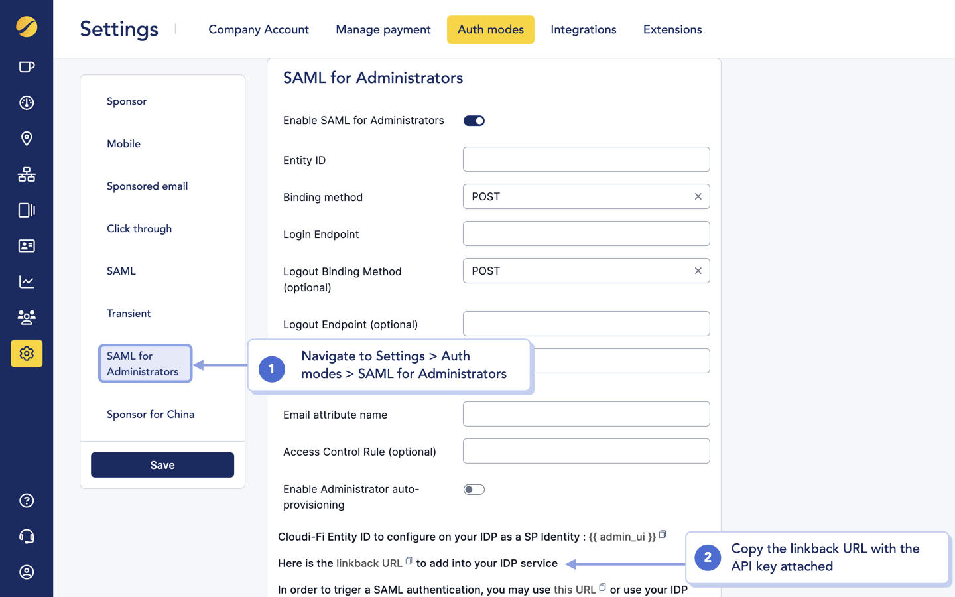Click the Save button
Screen dimensions: 955x597
[162, 464]
